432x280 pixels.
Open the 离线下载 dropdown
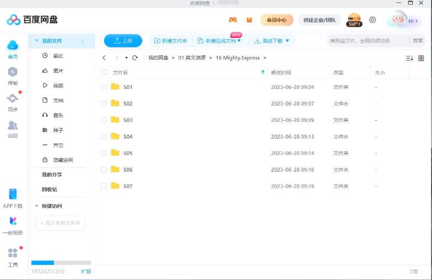click(287, 41)
